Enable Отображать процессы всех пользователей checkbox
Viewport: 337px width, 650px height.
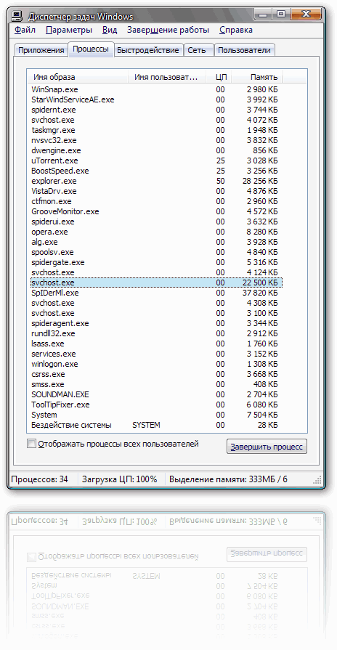[31, 444]
